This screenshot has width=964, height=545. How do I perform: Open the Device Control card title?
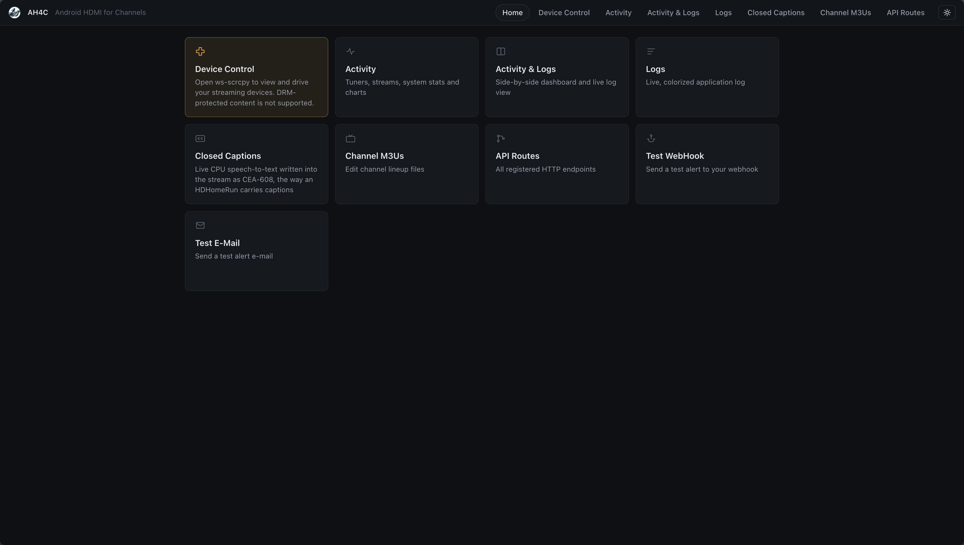pos(224,69)
